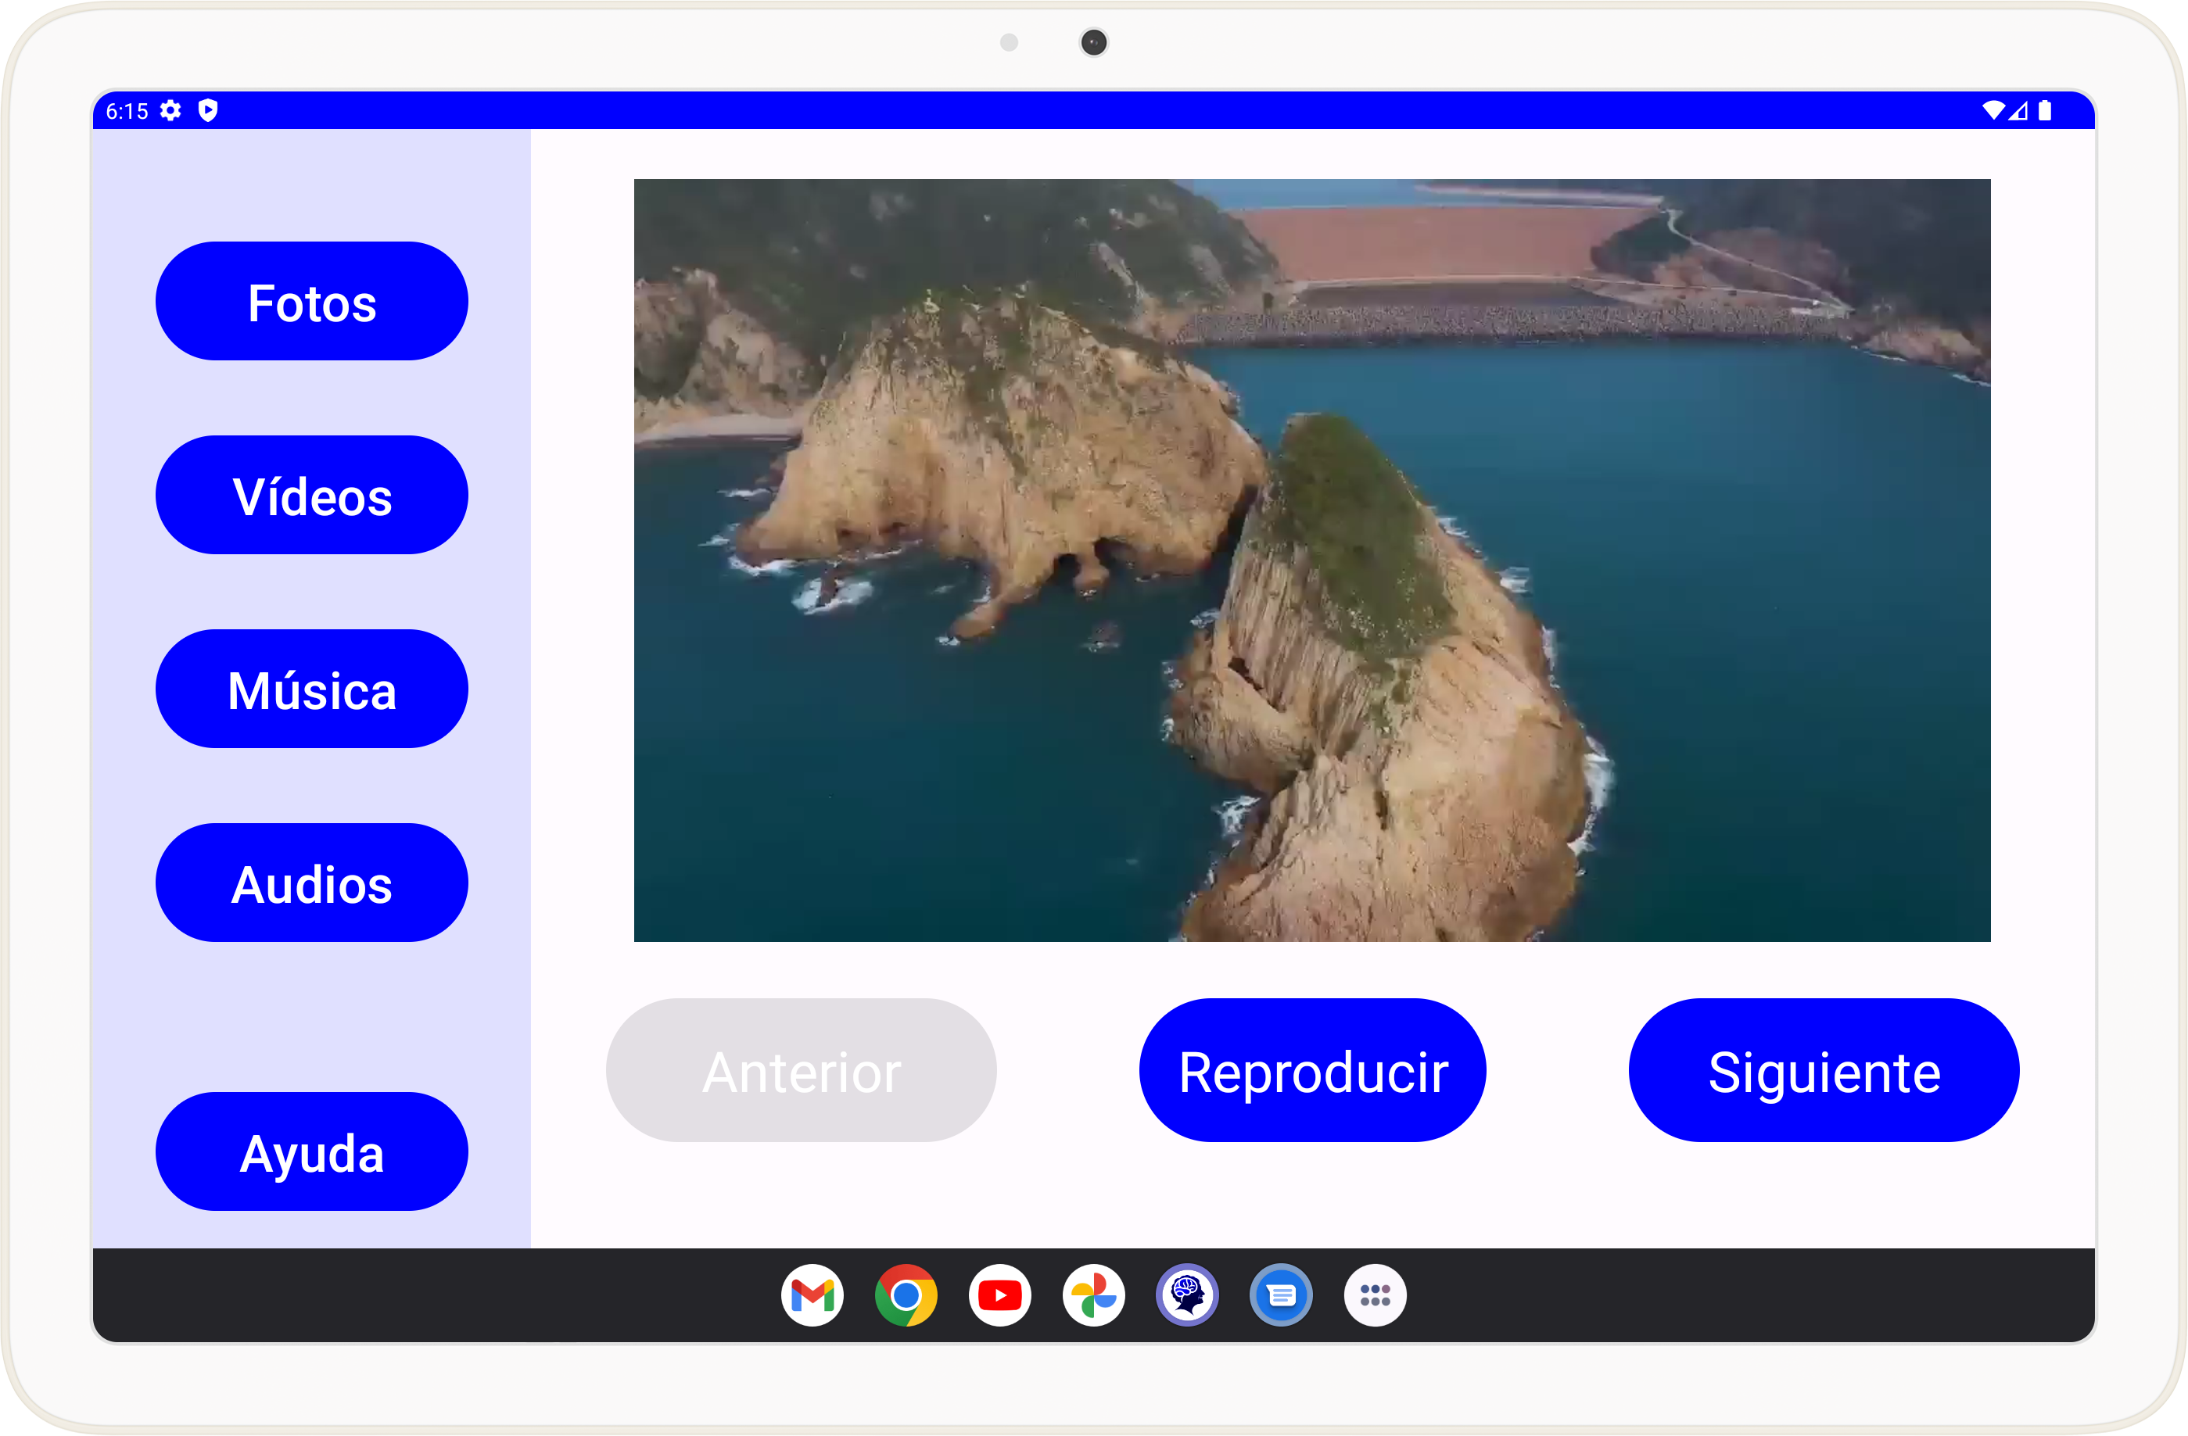This screenshot has height=1436, width=2188.
Task: Click the greyed-out Anterior button
Action: pyautogui.click(x=801, y=1070)
